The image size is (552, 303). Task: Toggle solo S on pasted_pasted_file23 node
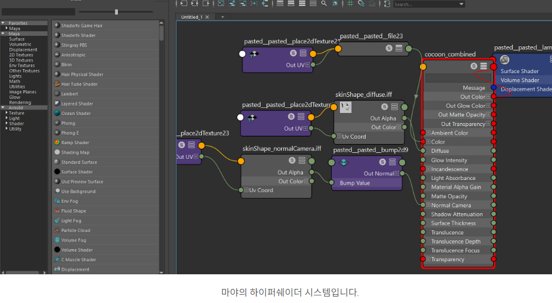[389, 48]
